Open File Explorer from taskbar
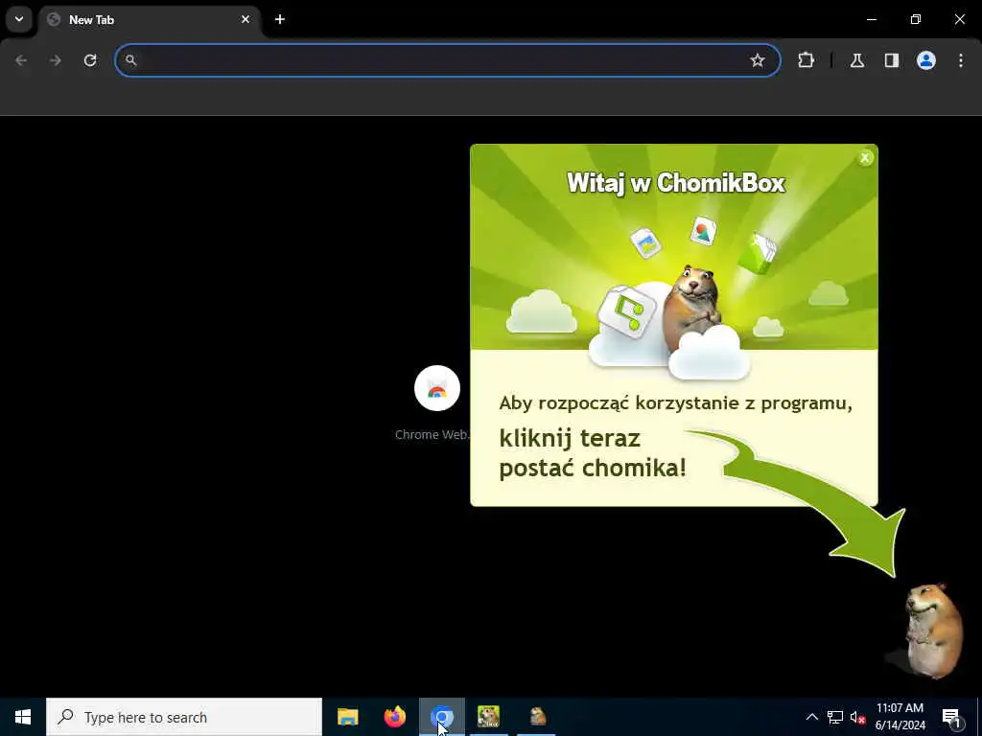 347,717
